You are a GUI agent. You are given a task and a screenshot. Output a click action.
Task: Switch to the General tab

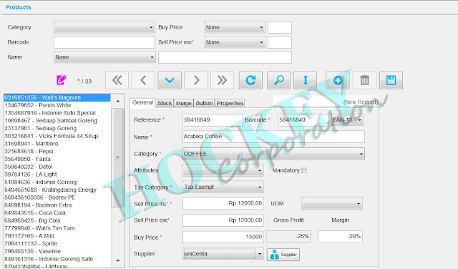[x=142, y=102]
